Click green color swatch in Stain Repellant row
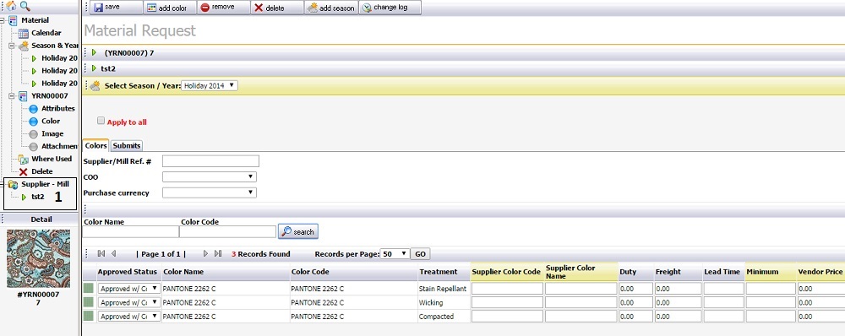Screen dimensions: 845x336 89,288
